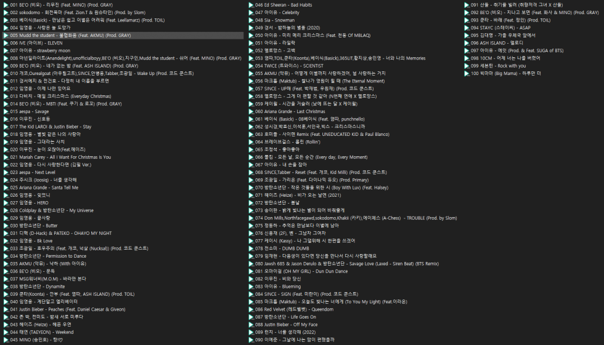Viewport: 604px width, 345px height.
Task: Pick 066 Every day, Every Moment track
Action: 311,157
